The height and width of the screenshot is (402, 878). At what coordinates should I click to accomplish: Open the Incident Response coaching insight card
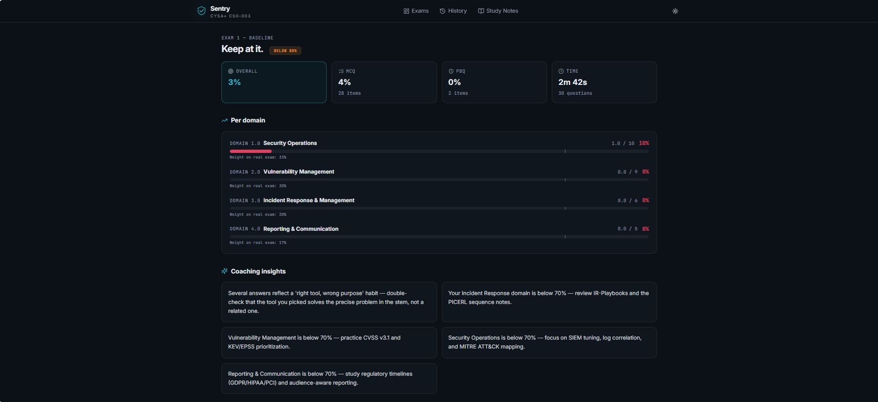pyautogui.click(x=549, y=302)
